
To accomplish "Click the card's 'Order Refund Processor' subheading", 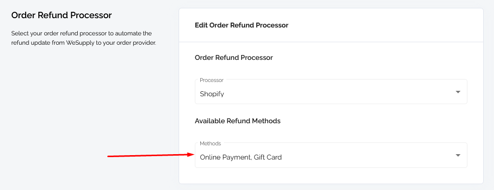I will [234, 57].
